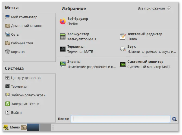182x135 pixels.
Task: Select Рабочий стол in the places list
Action: tap(22, 43)
